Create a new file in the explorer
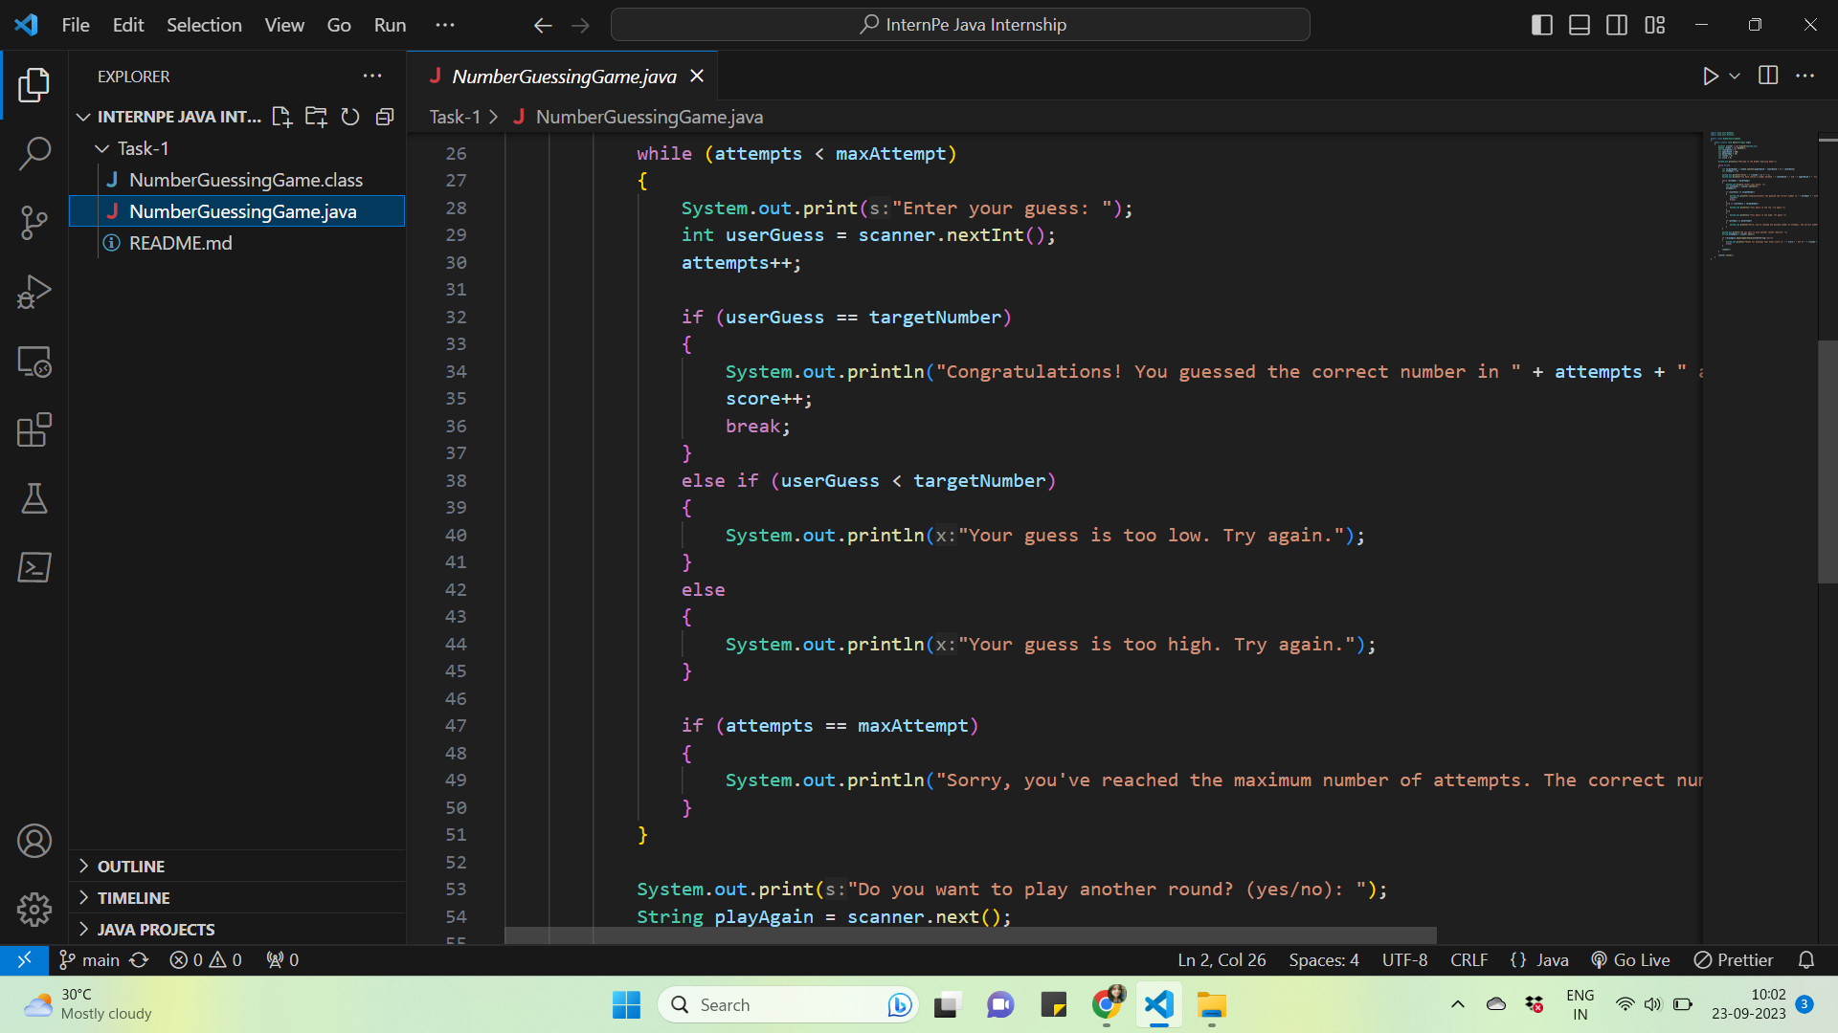 281,116
